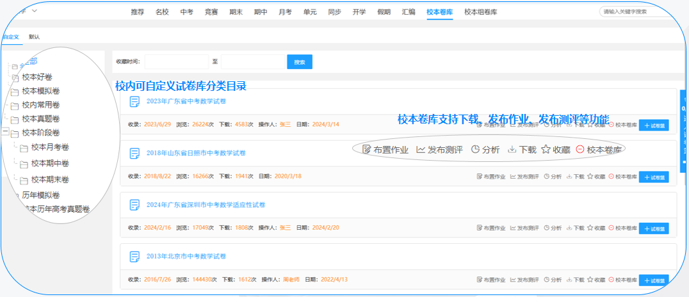
Task: Star 收藏 the 2013年北京市中考 paper
Action: [596, 280]
